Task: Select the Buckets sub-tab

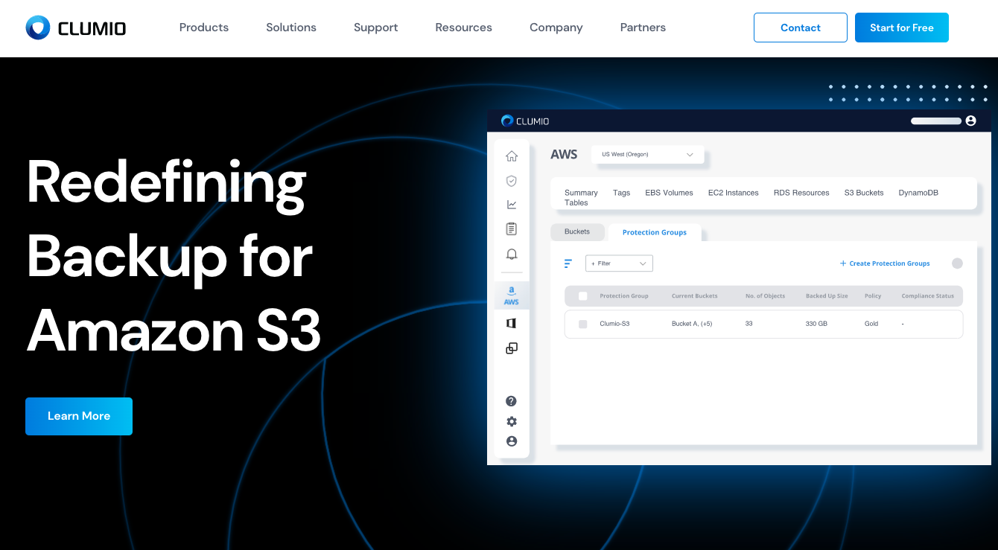Action: click(x=577, y=231)
